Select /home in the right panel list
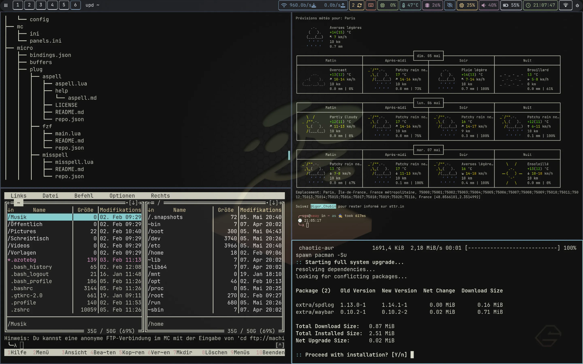Viewport: 583px width, 364px height. [215, 253]
